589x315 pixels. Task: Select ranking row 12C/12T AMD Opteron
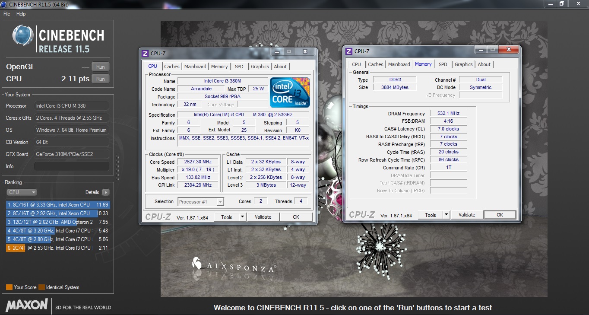click(58, 222)
